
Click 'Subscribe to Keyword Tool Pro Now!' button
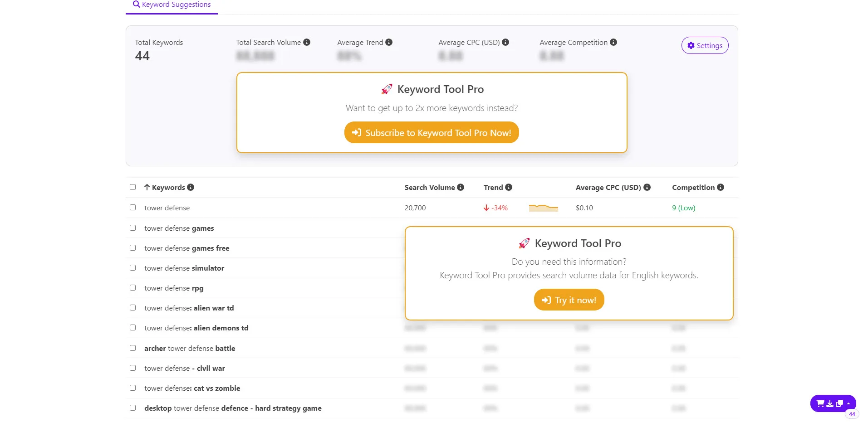pos(431,133)
